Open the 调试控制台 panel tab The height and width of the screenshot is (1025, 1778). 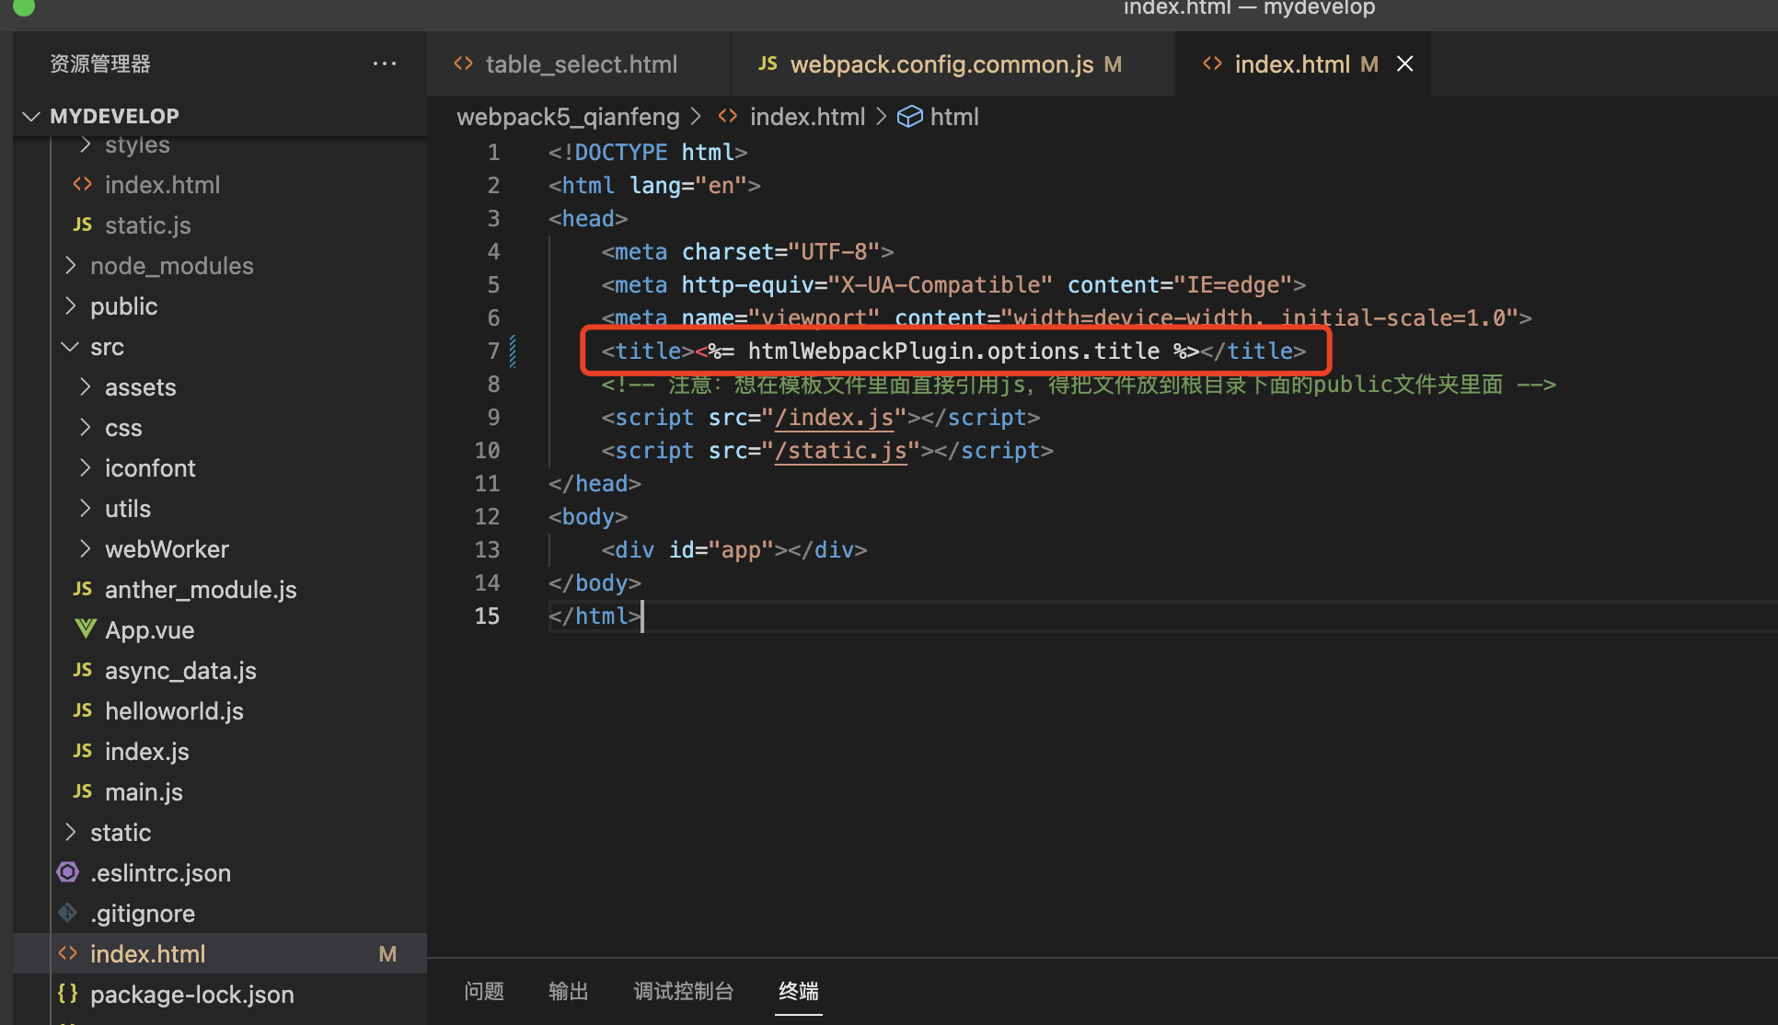pyautogui.click(x=683, y=991)
